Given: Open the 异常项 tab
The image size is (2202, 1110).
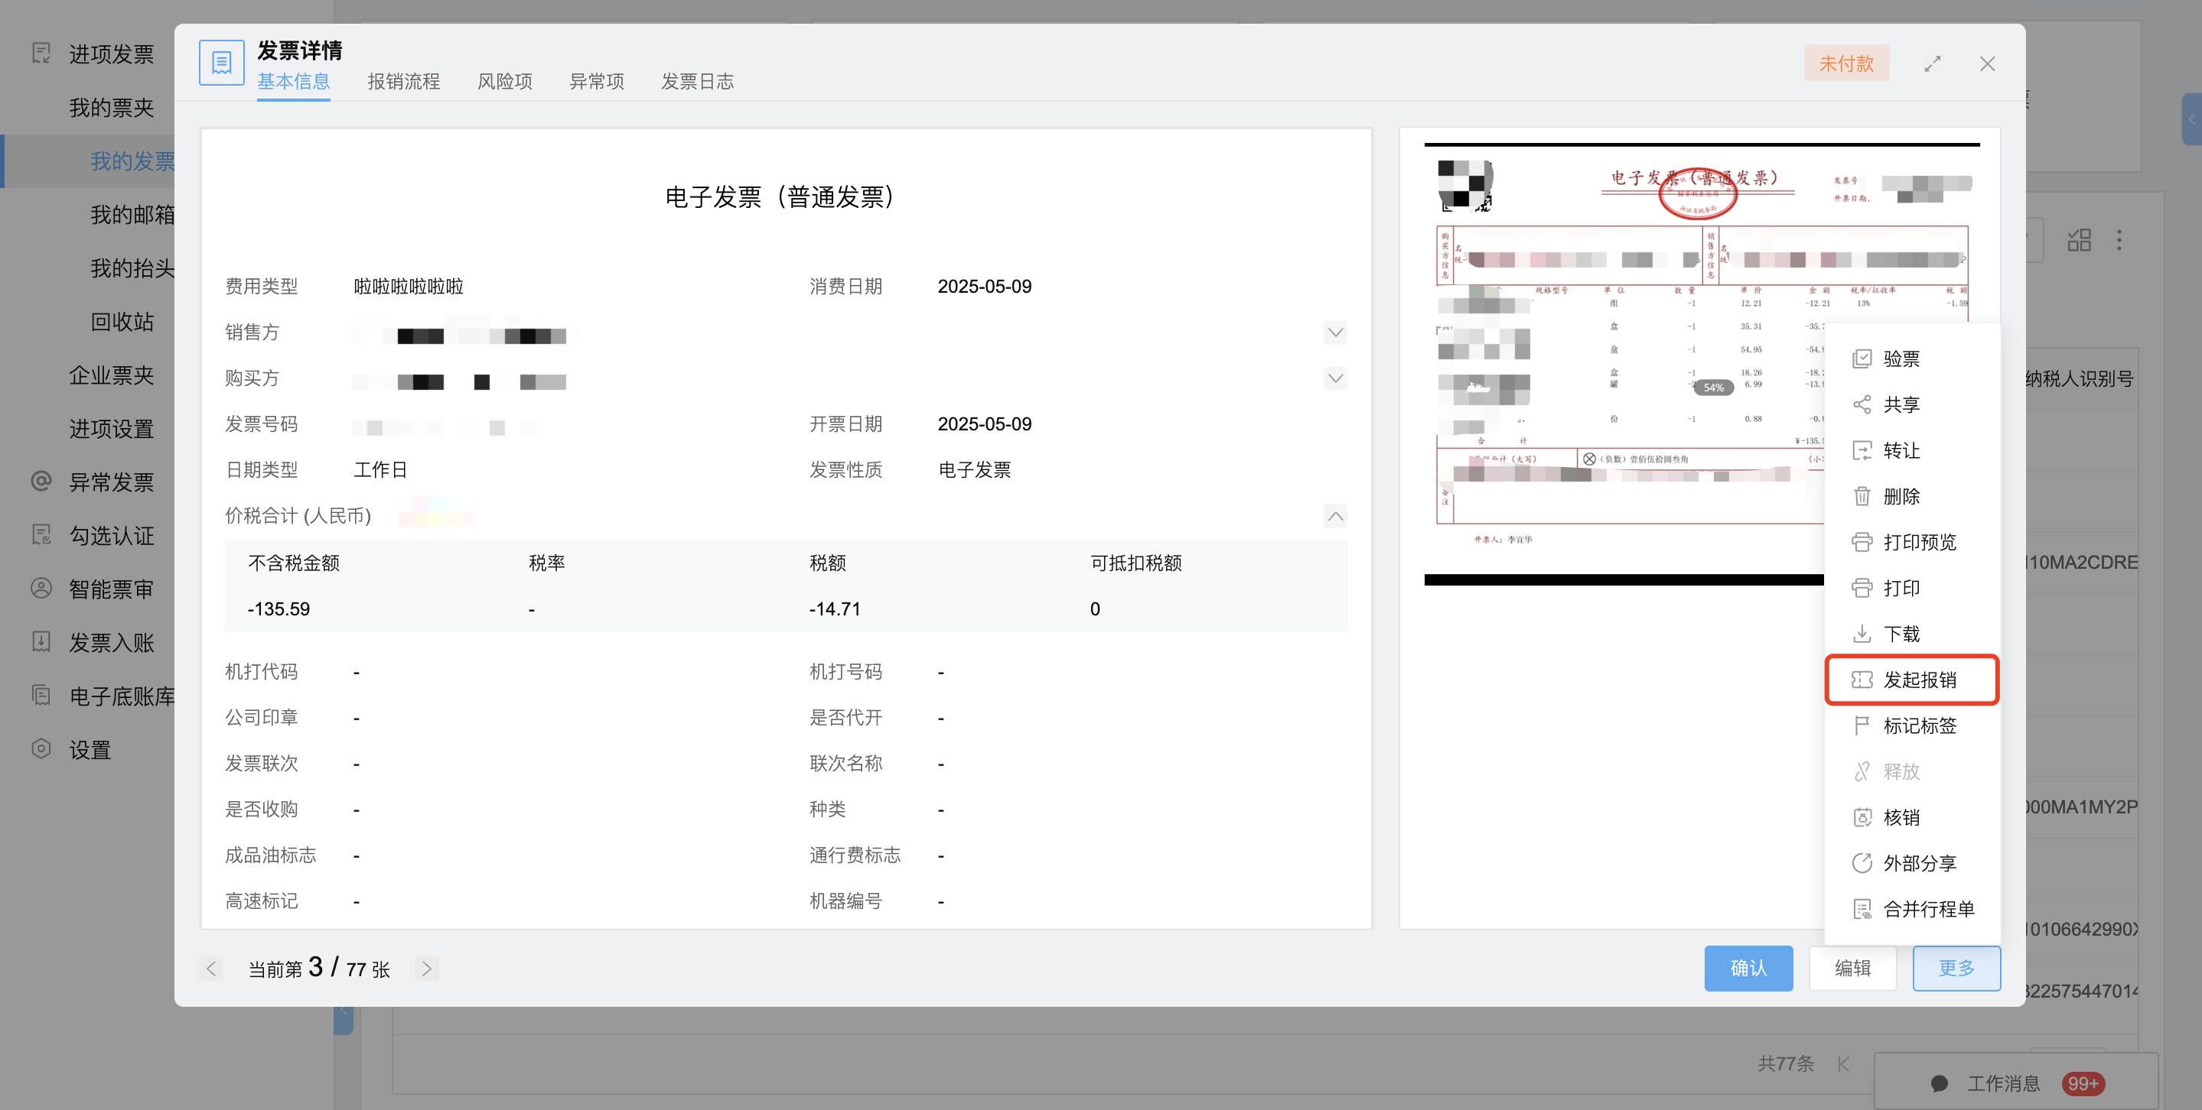Looking at the screenshot, I should (597, 82).
